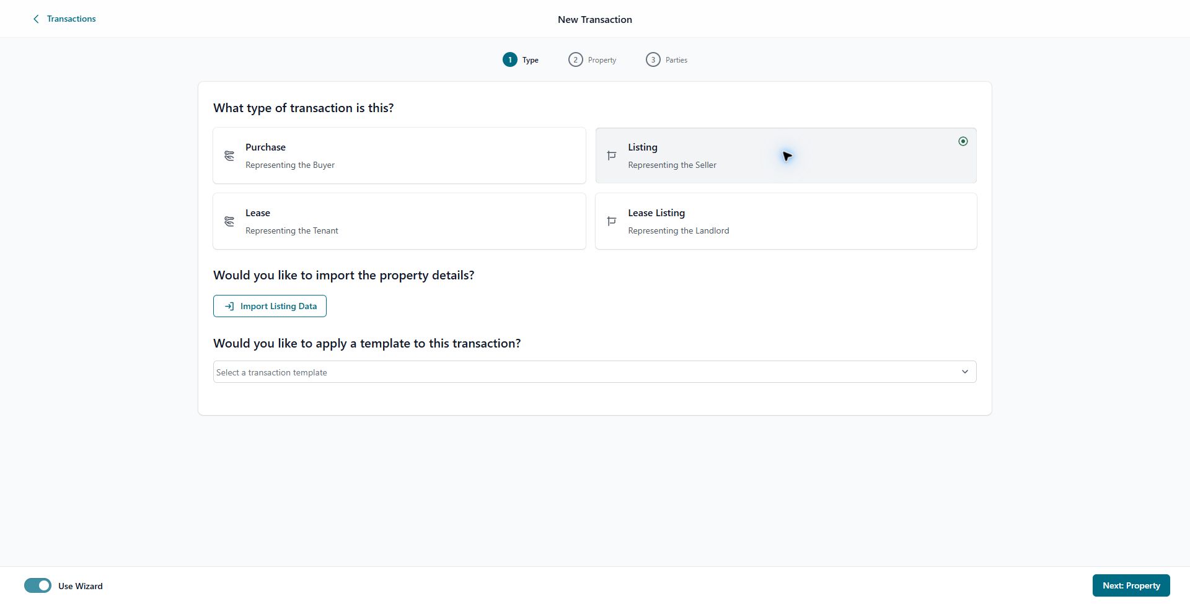Viewport: 1190px width, 604px height.
Task: Choose the Lease transaction type
Action: (399, 221)
